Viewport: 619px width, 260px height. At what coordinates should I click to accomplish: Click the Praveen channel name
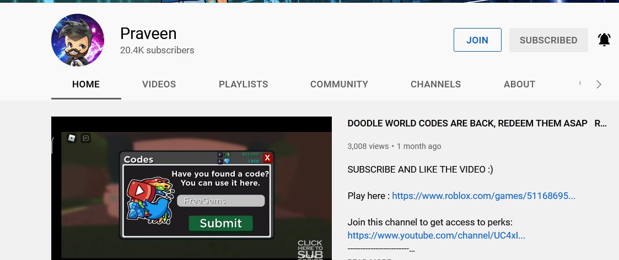coord(148,34)
